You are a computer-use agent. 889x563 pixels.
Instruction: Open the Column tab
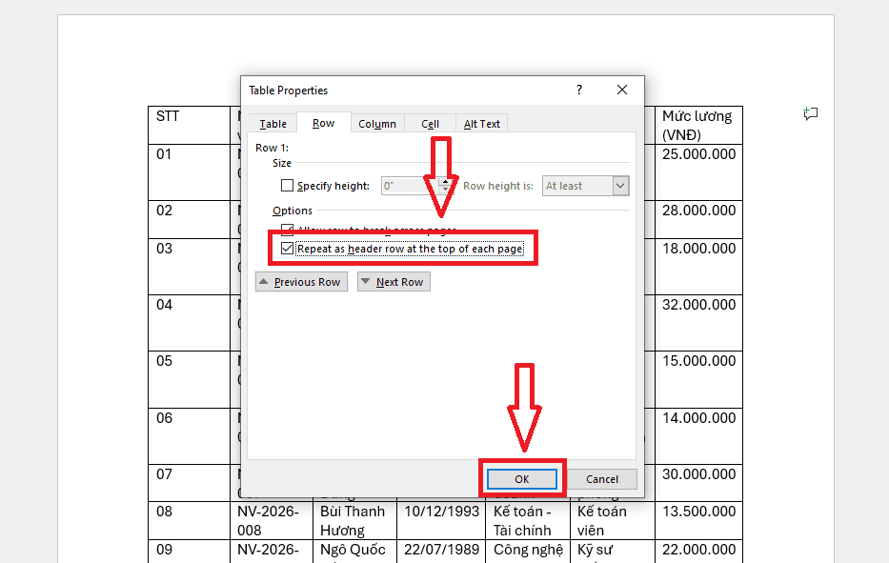(x=377, y=124)
